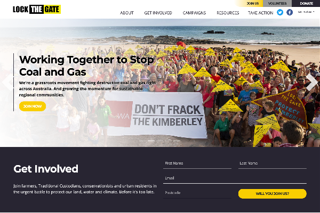Select Take Action in navigation
Image resolution: width=320 pixels, height=213 pixels.
(x=260, y=13)
